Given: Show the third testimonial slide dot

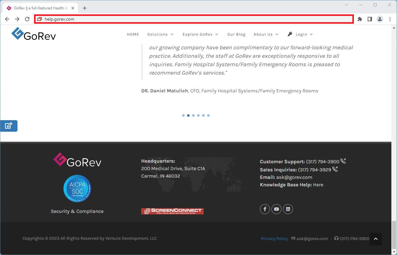Looking at the screenshot, I should (x=193, y=115).
